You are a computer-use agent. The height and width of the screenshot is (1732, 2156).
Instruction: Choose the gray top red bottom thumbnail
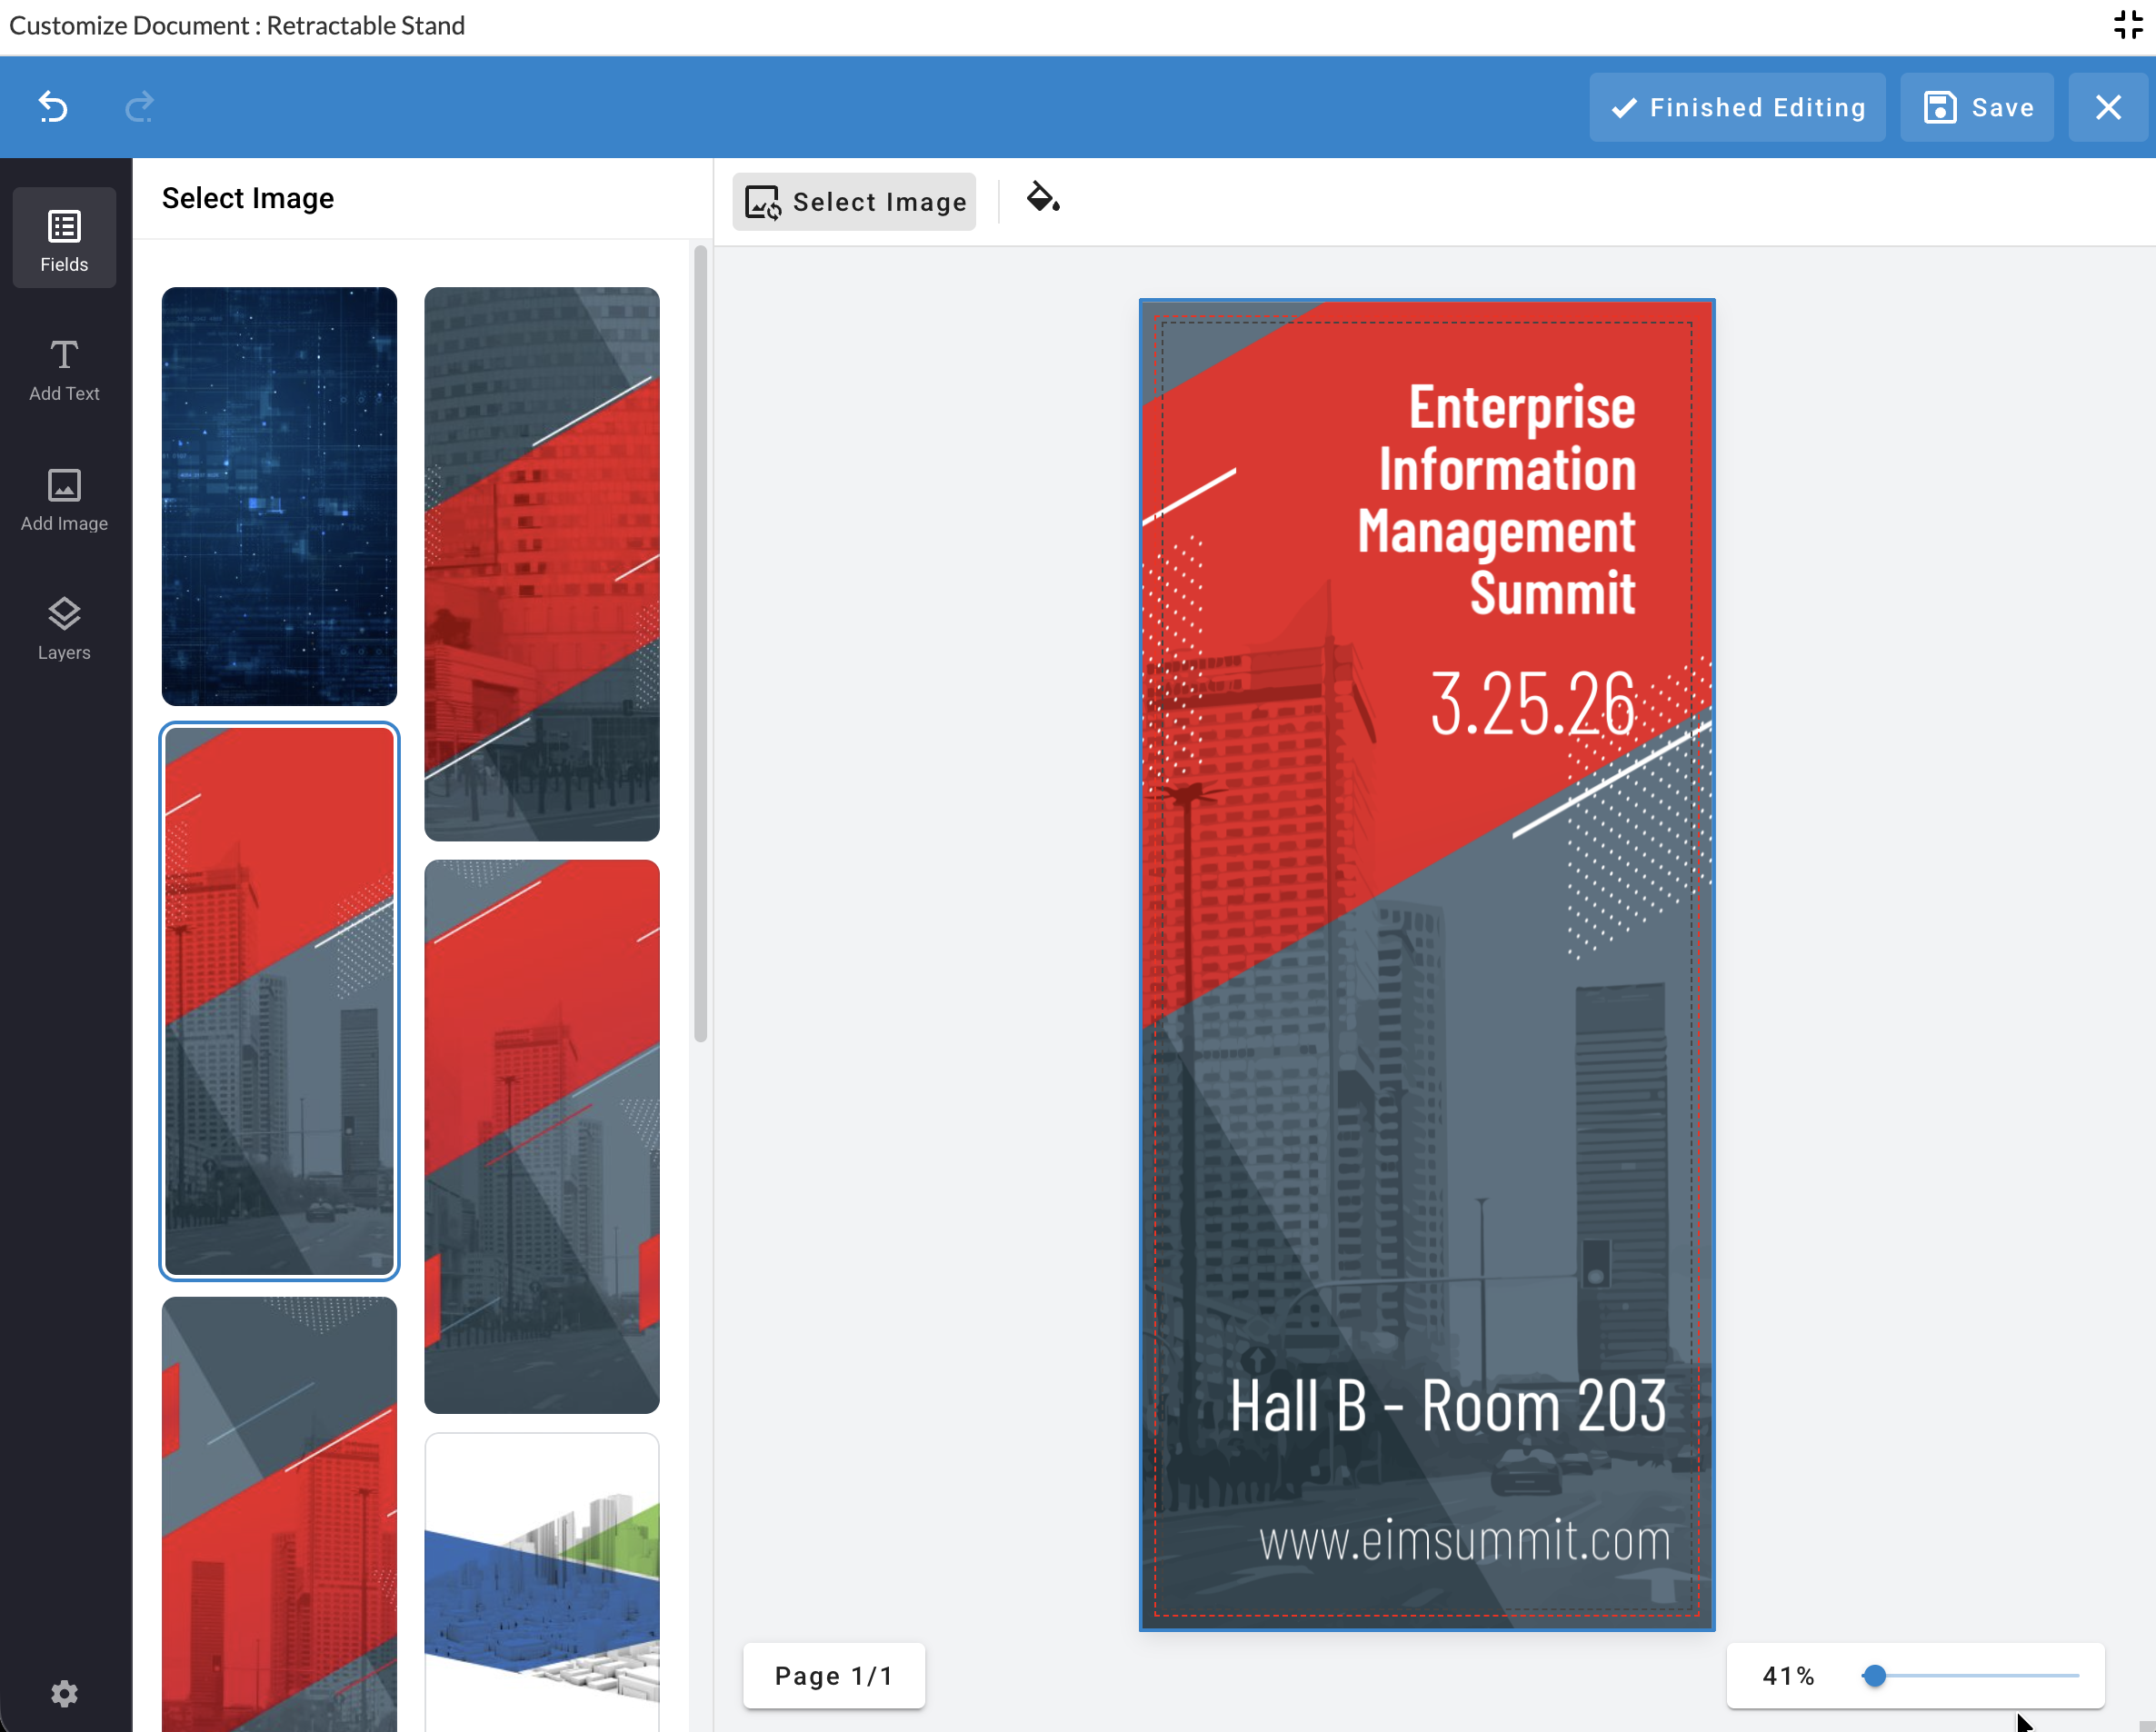tap(279, 1514)
